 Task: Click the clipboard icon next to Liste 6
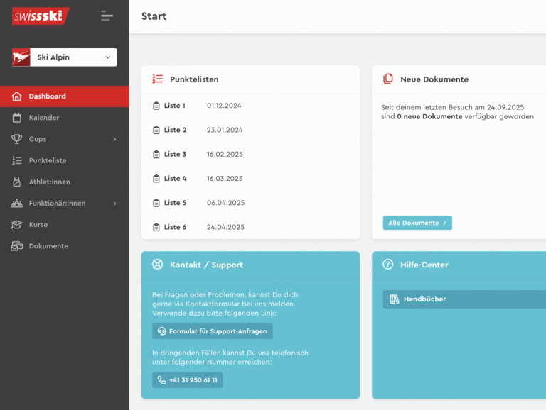coord(156,227)
